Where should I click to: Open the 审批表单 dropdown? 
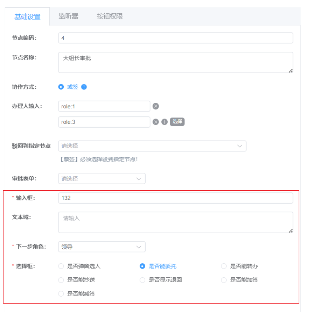coord(102,178)
